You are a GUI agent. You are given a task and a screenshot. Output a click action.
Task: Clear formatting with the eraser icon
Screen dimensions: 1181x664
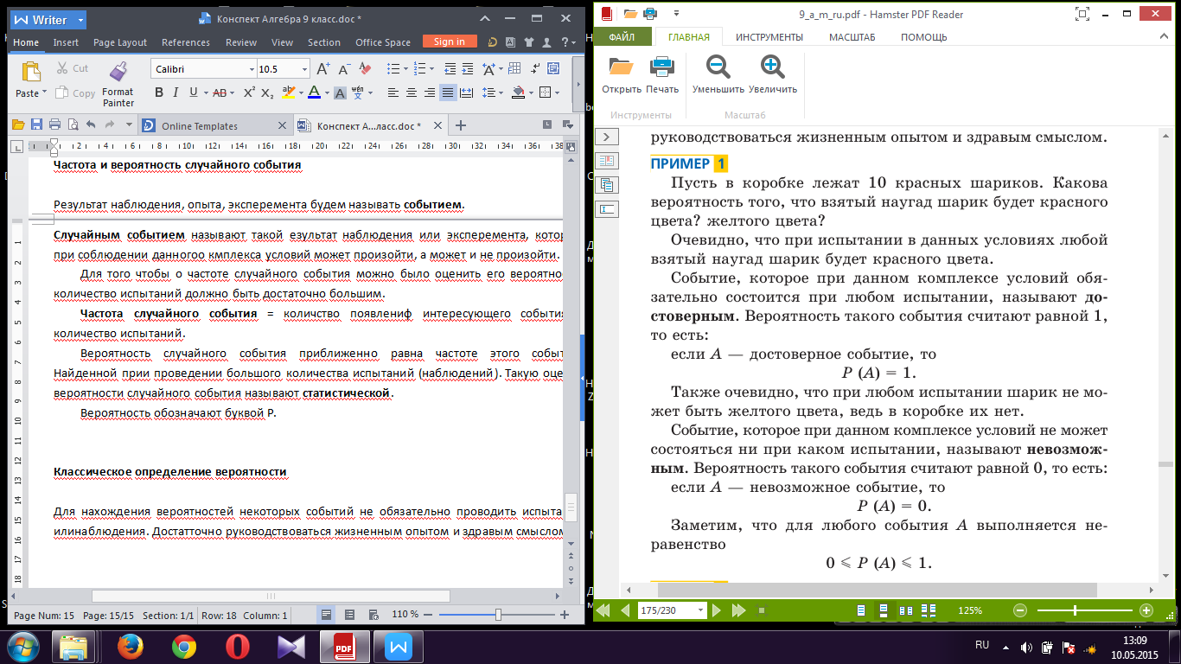tap(365, 69)
